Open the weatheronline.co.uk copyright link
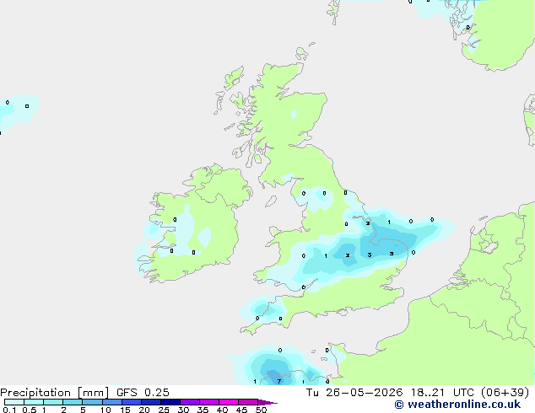This screenshot has width=535, height=413. 457,405
